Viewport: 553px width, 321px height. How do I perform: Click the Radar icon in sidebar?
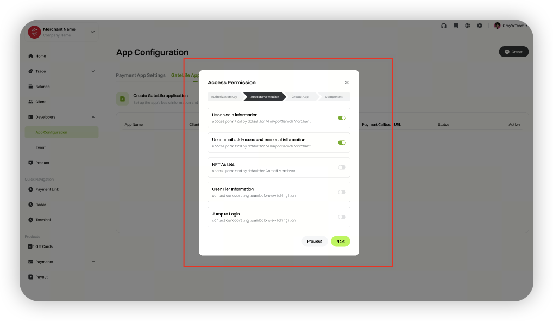(31, 205)
